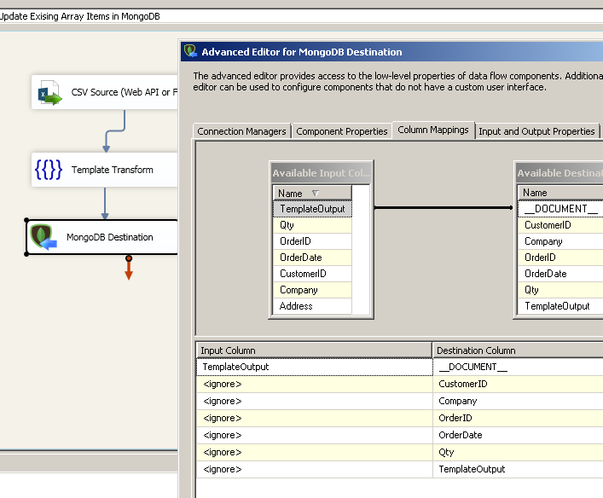The image size is (603, 498).
Task: Click OrderID in the Destination Column grid
Action: [518, 418]
